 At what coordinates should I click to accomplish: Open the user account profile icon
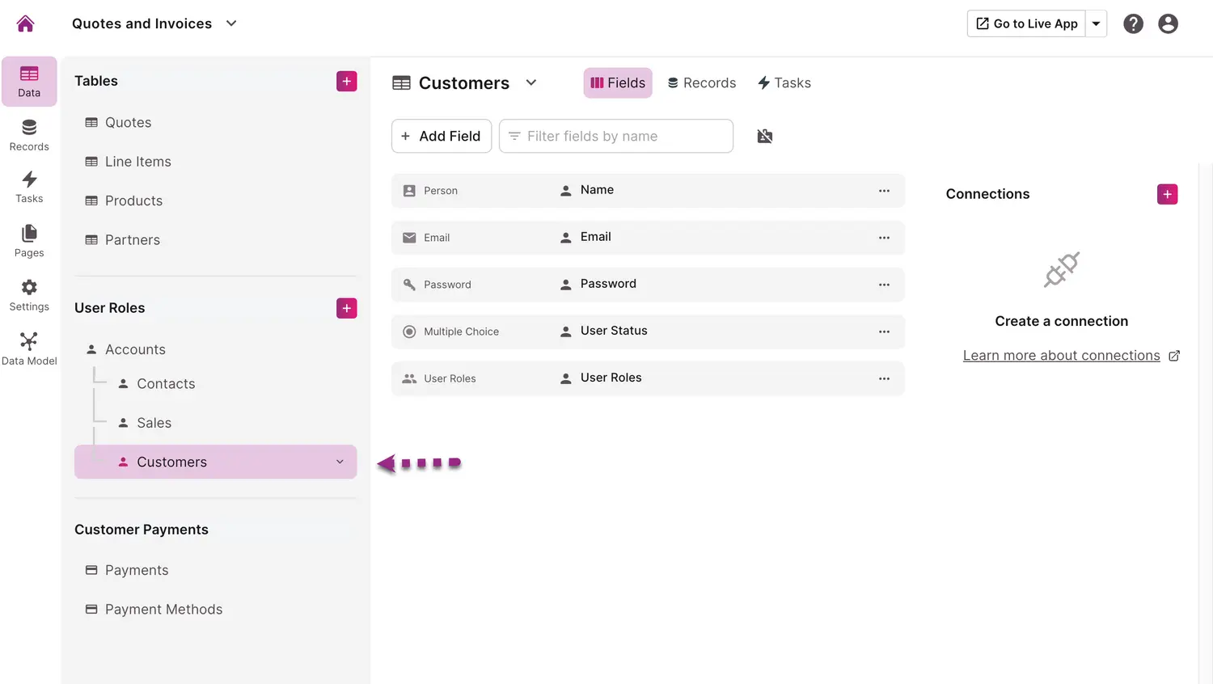point(1168,23)
